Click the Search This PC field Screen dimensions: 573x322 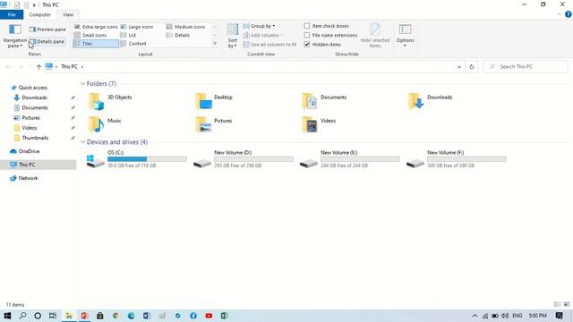pos(526,67)
